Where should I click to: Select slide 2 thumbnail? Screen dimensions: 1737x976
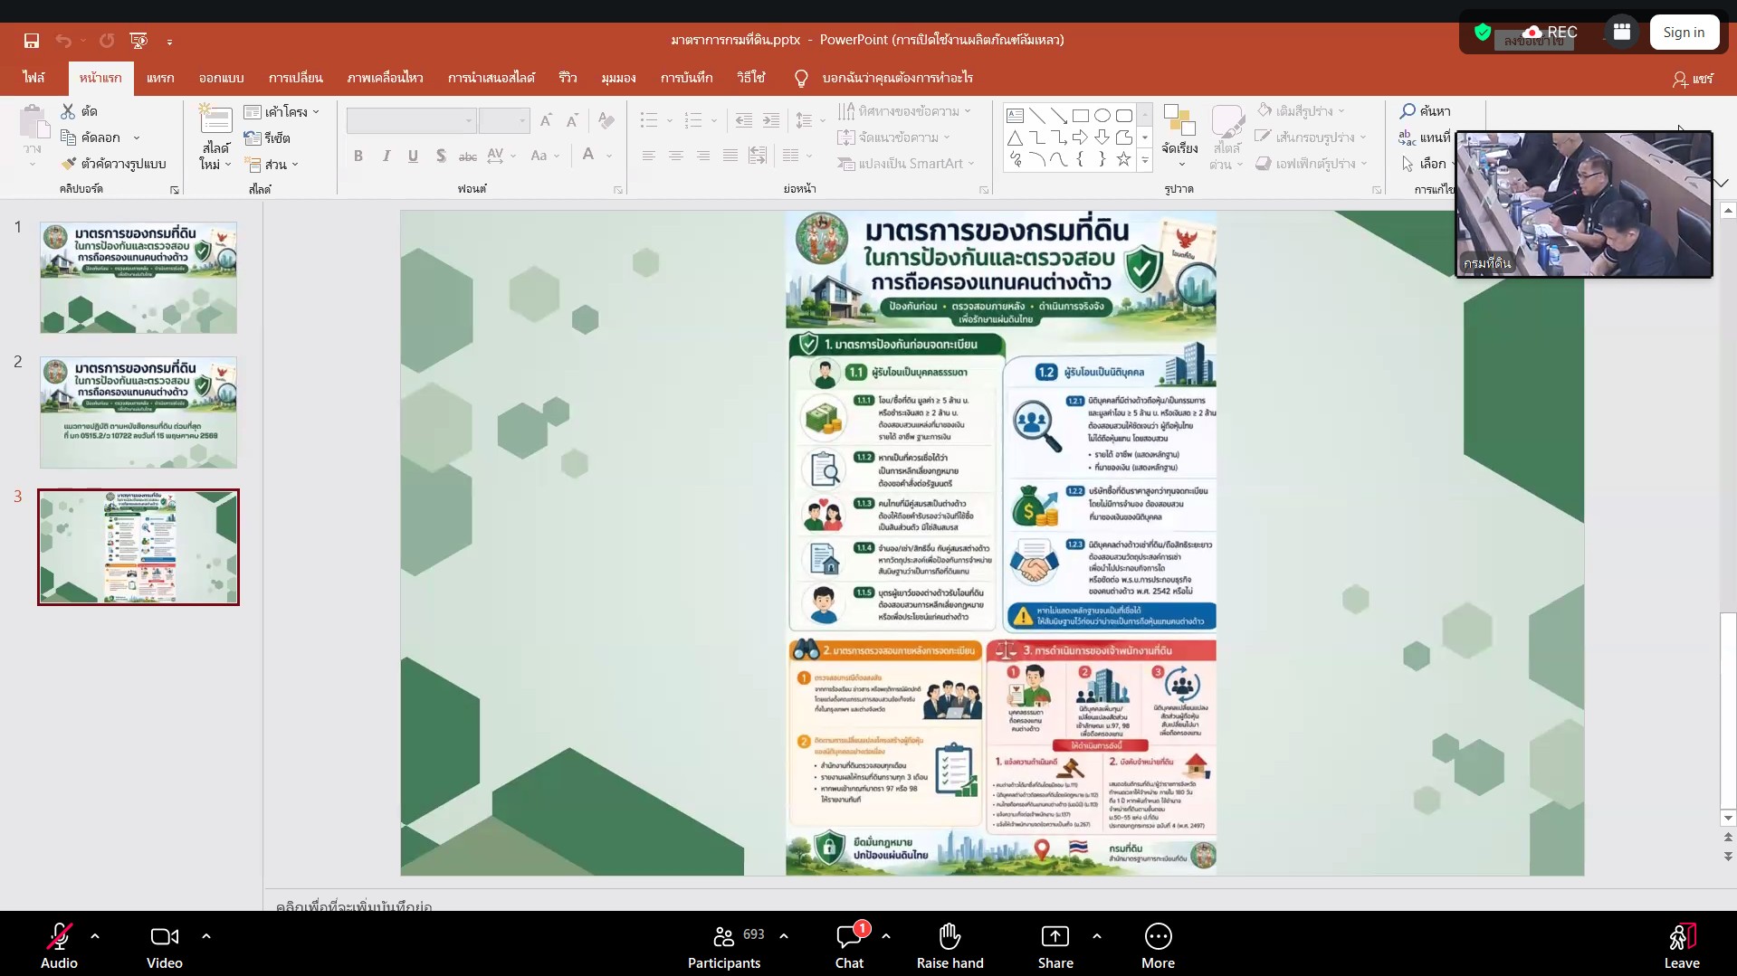point(138,412)
